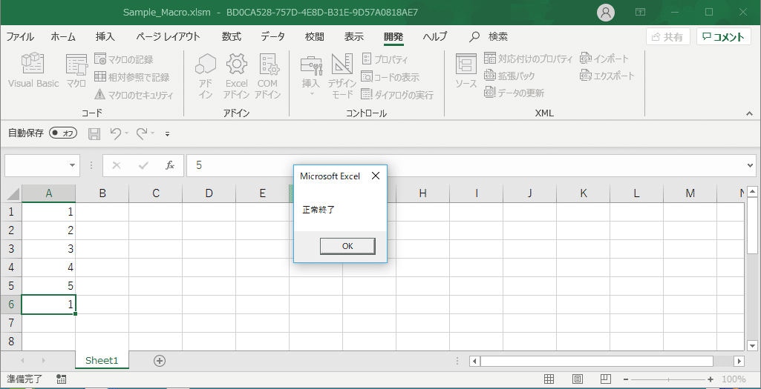The width and height of the screenshot is (761, 389).
Task: Switch to Normal view icon
Action: (549, 379)
